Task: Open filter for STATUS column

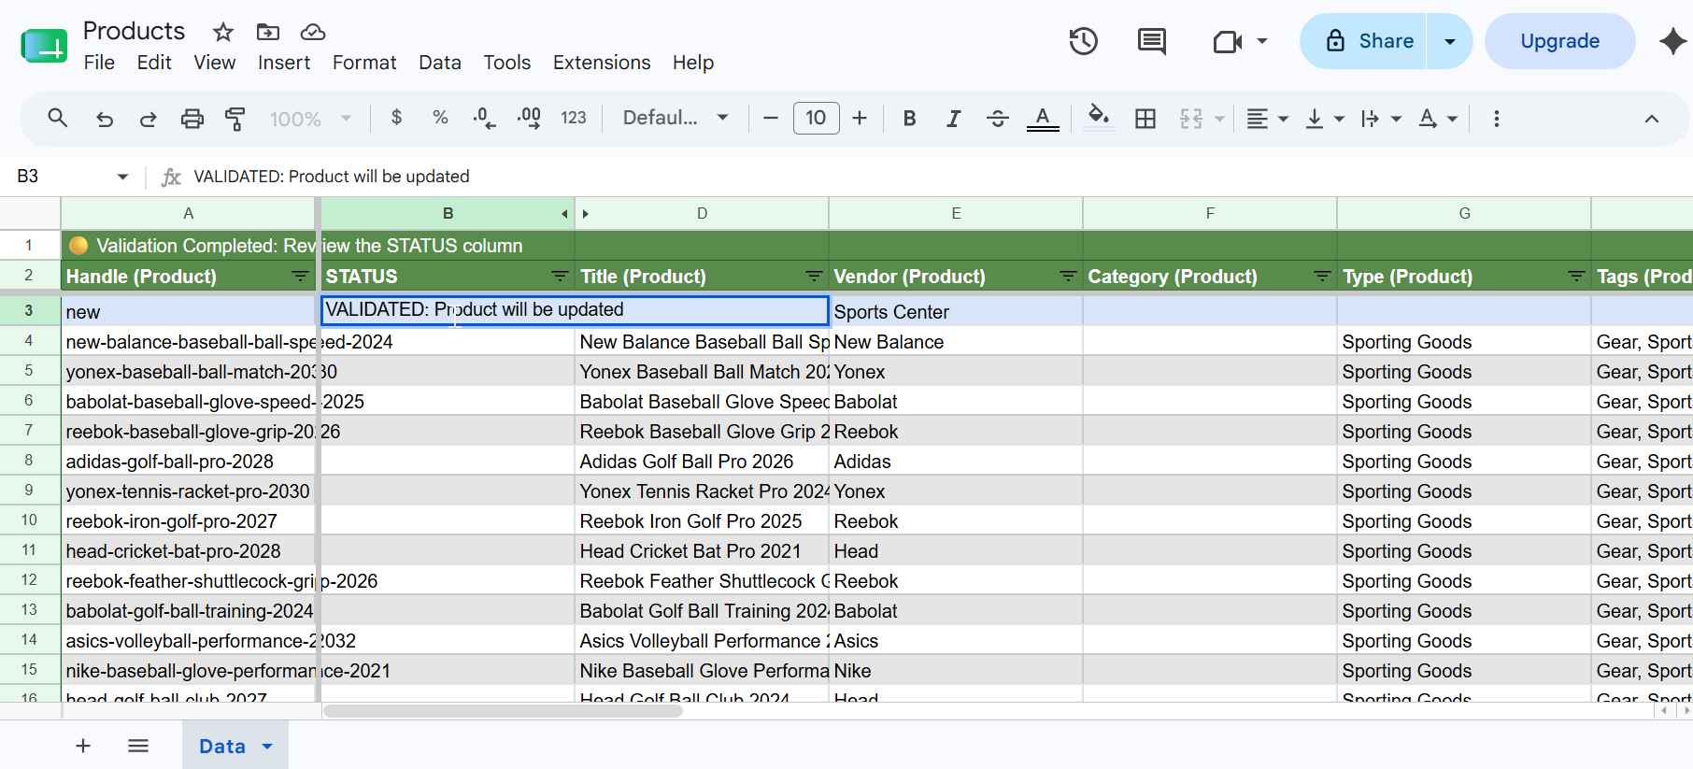Action: [x=560, y=277]
